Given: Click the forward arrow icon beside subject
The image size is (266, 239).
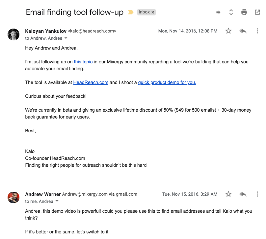Looking at the screenshot, I should (218, 12).
